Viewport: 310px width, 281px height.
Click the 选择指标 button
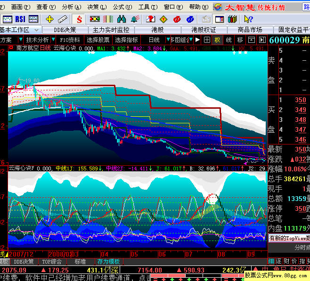pos(126,40)
